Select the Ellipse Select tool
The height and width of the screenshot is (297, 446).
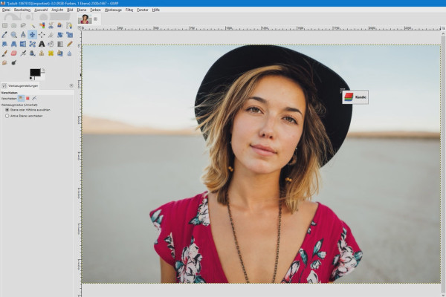tap(13, 25)
